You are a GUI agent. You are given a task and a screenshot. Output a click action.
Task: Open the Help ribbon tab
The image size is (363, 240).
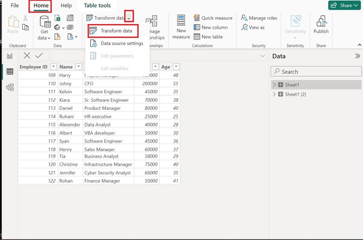click(x=66, y=6)
